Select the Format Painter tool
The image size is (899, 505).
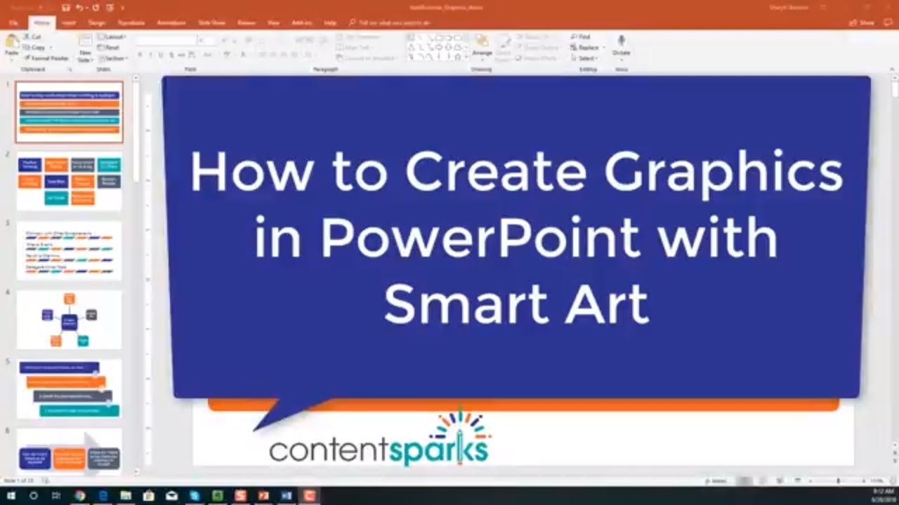(46, 58)
